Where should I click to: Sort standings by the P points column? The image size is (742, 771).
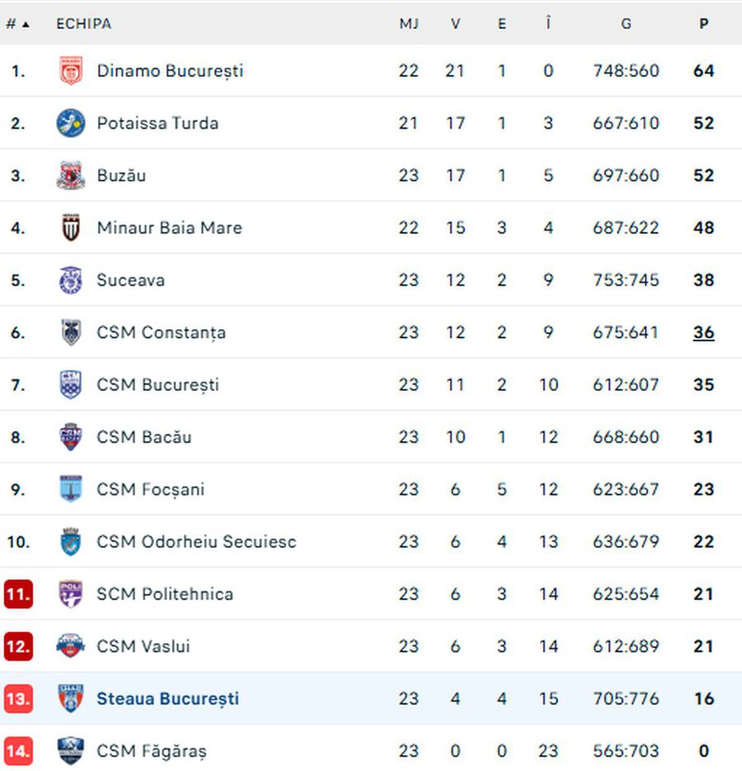pos(703,24)
